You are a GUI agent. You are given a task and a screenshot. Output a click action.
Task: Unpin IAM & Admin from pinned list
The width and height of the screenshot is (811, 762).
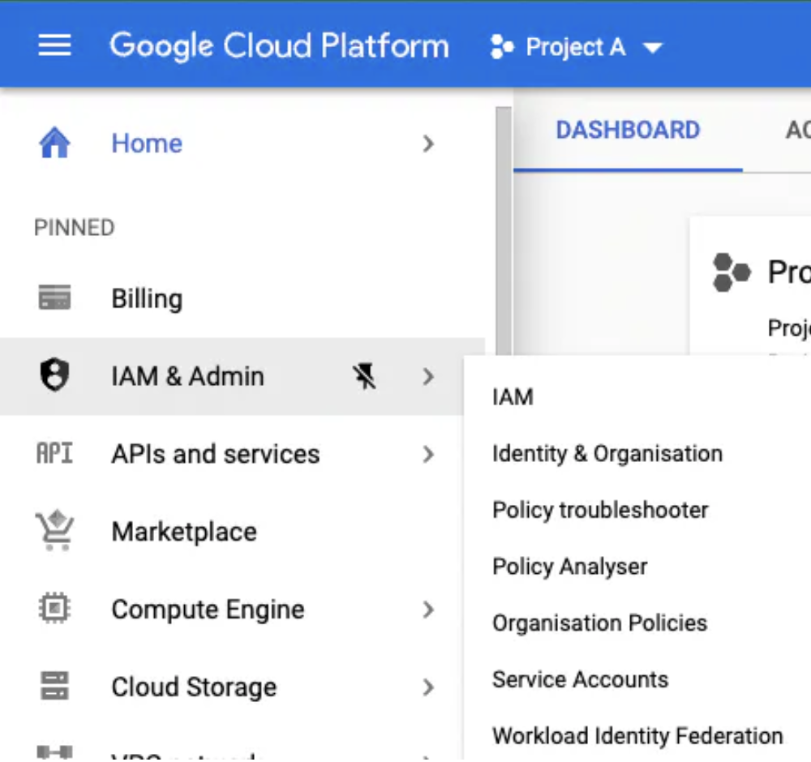[x=365, y=376]
